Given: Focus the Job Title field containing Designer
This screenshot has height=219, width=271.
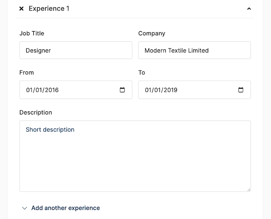Looking at the screenshot, I should [x=75, y=50].
